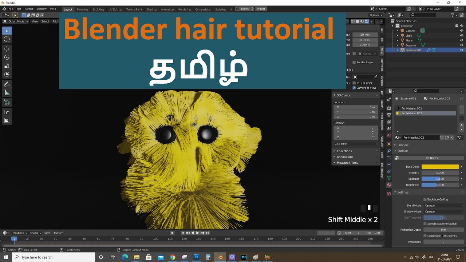The height and width of the screenshot is (262, 466).
Task: Hide the Plane object in outliner
Action: pos(462,40)
